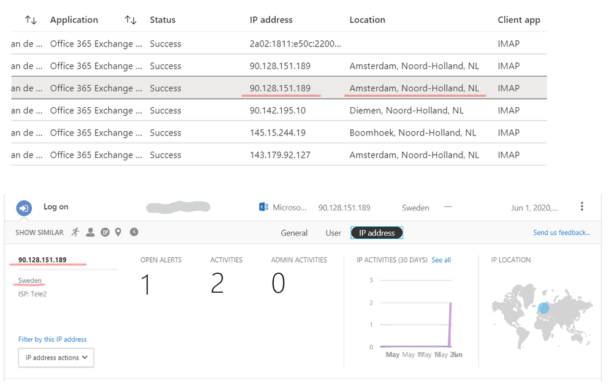Show similar activities by location pin icon
This screenshot has width=612, height=389.
coord(118,232)
